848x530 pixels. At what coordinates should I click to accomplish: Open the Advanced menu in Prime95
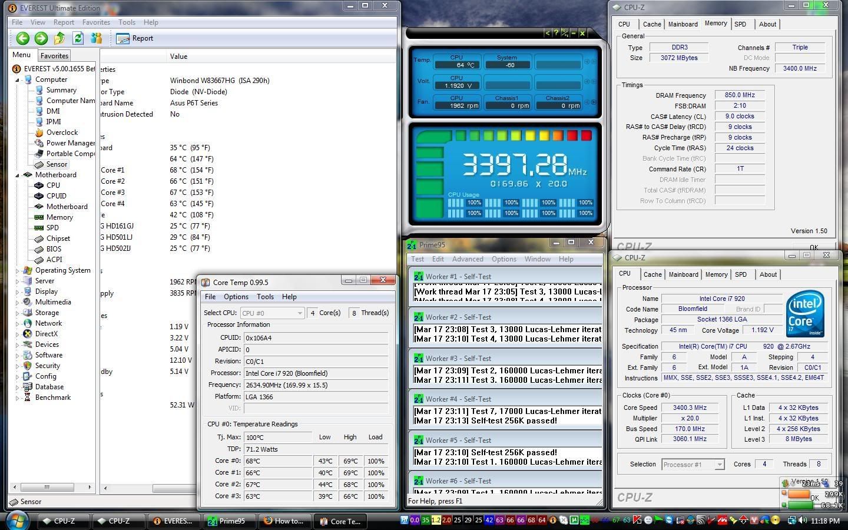pos(468,259)
